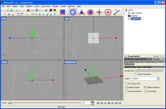This screenshot has height=109, width=166.
Task: Click the blue curved rotate view icon
Action: (x=47, y=14)
